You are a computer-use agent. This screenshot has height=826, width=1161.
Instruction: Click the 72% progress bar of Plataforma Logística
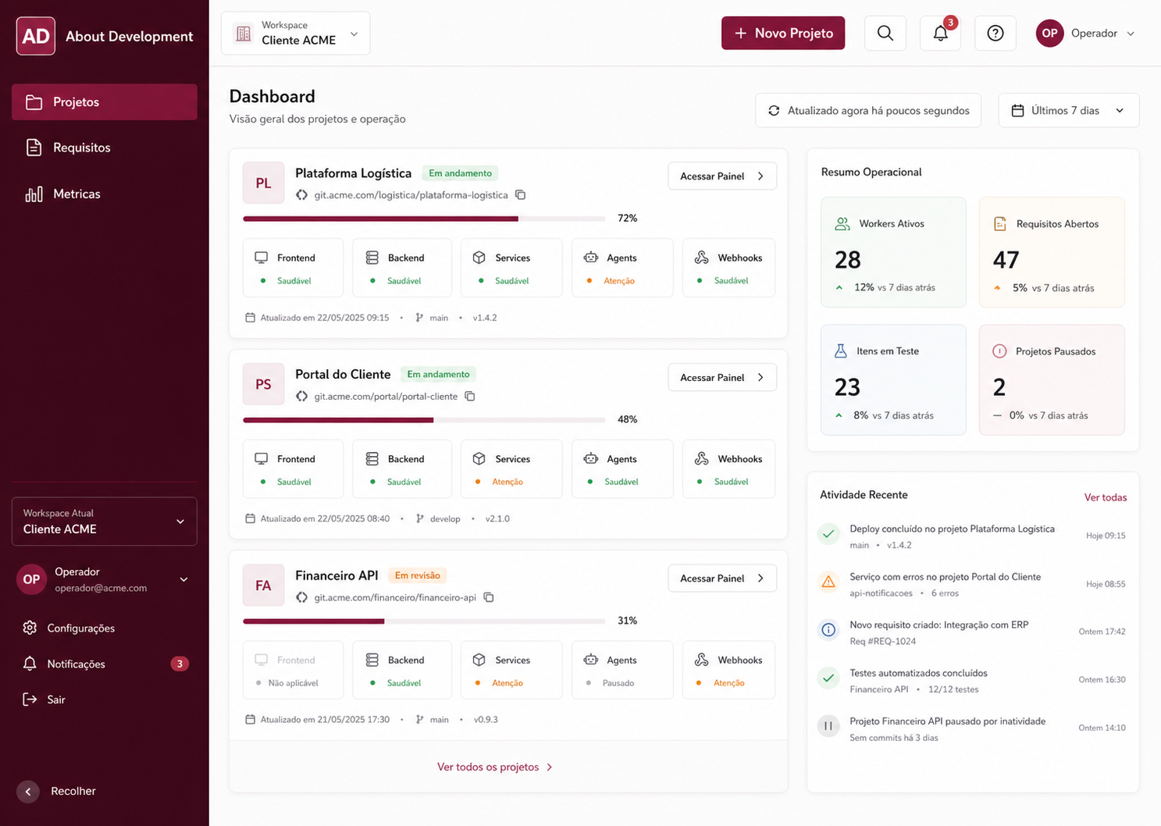(424, 219)
